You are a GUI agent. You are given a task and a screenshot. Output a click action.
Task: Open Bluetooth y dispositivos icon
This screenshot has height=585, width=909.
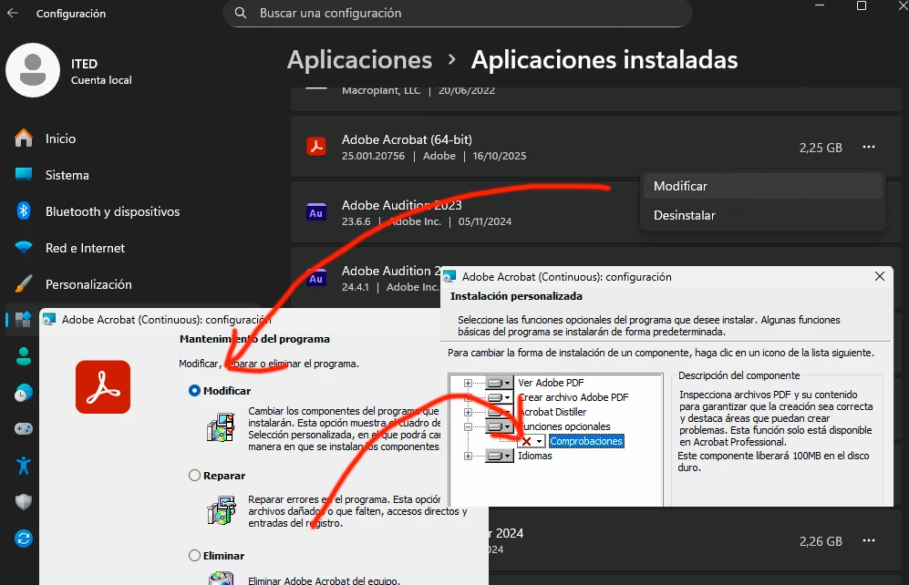[x=24, y=210]
